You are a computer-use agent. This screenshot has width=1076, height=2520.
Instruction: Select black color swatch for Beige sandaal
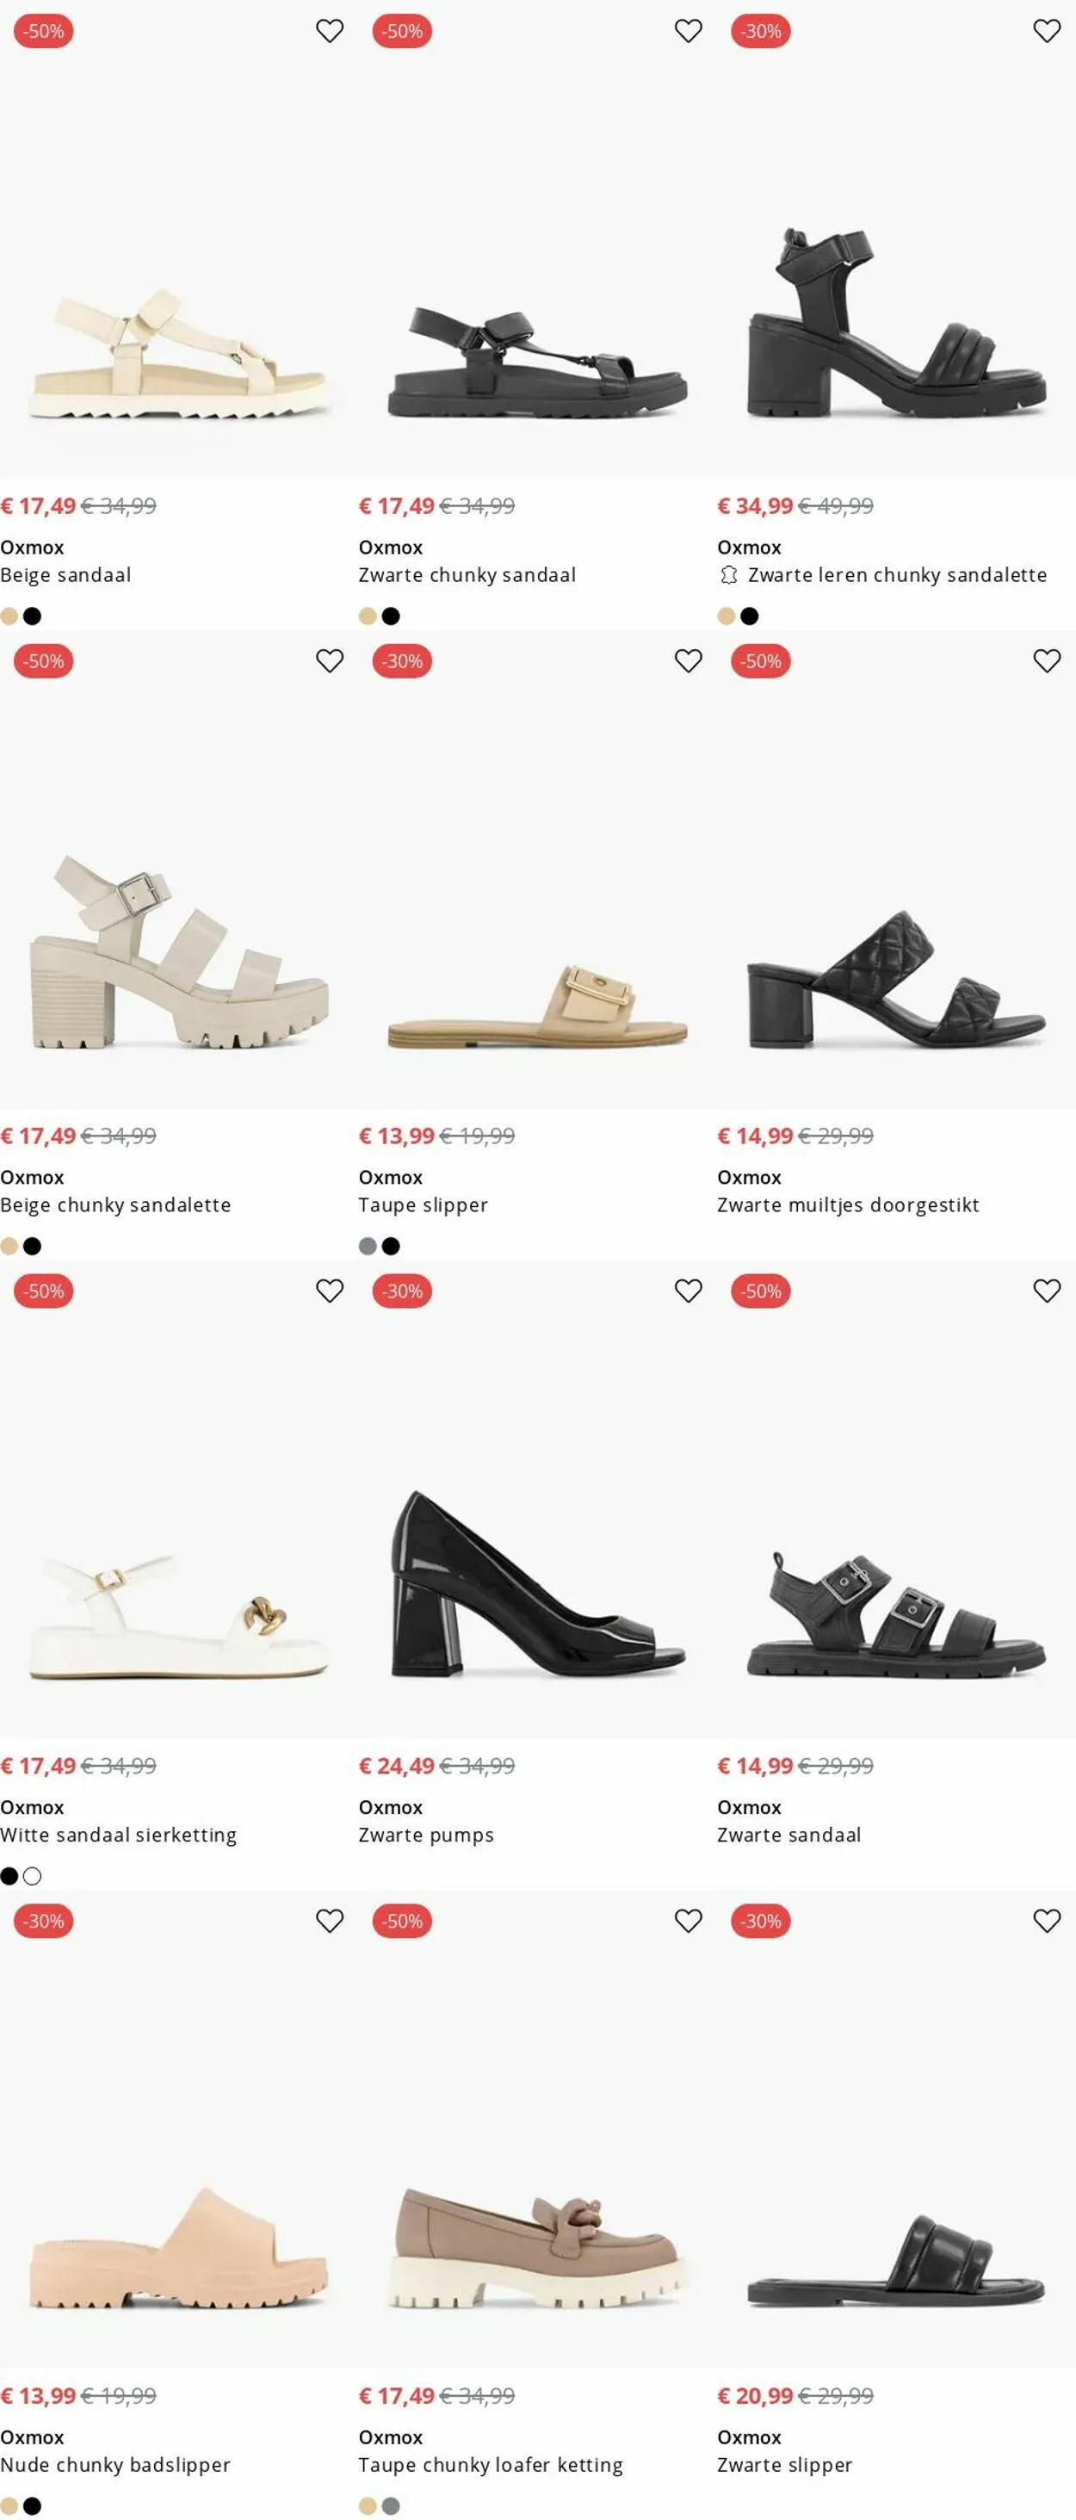[33, 616]
